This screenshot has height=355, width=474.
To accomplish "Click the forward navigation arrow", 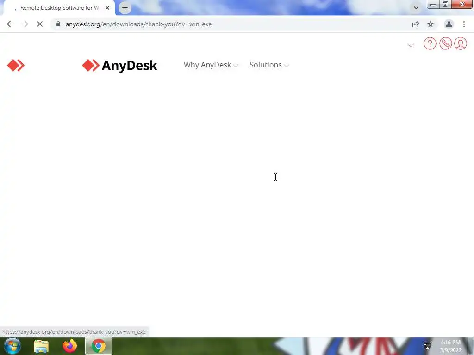I will coord(25,24).
